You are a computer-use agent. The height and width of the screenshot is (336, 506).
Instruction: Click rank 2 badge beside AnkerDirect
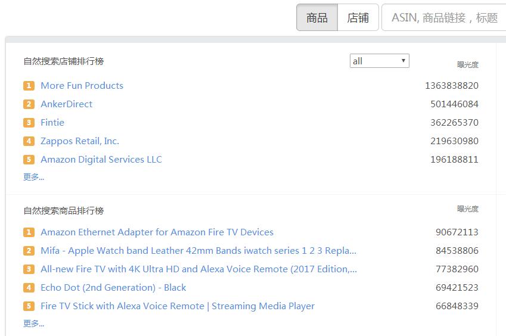[29, 104]
